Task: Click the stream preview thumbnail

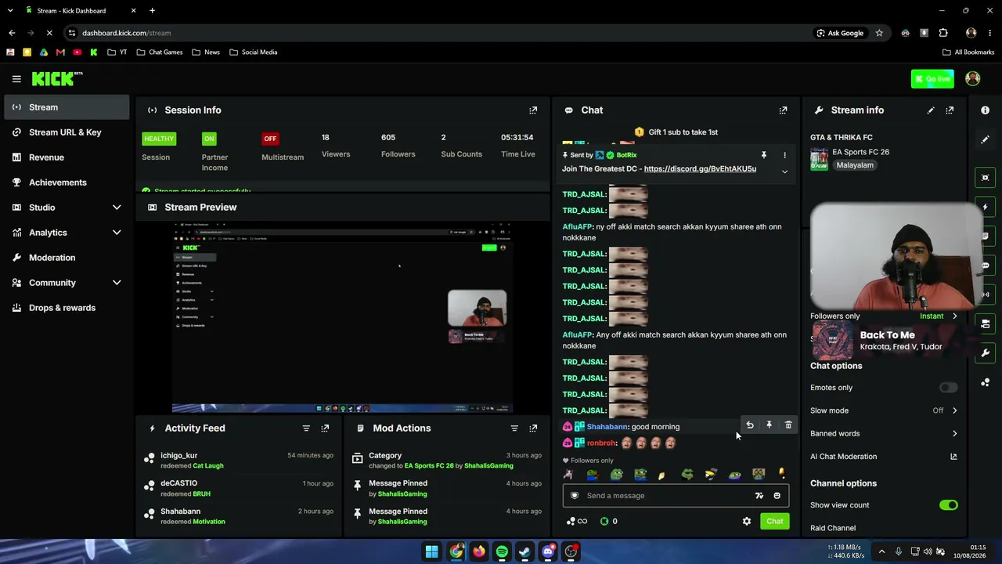Action: tap(342, 317)
